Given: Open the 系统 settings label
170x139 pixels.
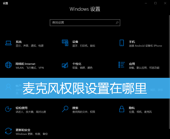Looking at the screenshot, I should pyautogui.click(x=19, y=42).
